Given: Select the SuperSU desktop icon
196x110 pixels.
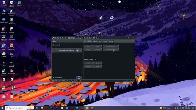Looking at the screenshot, I should click(x=19, y=3).
